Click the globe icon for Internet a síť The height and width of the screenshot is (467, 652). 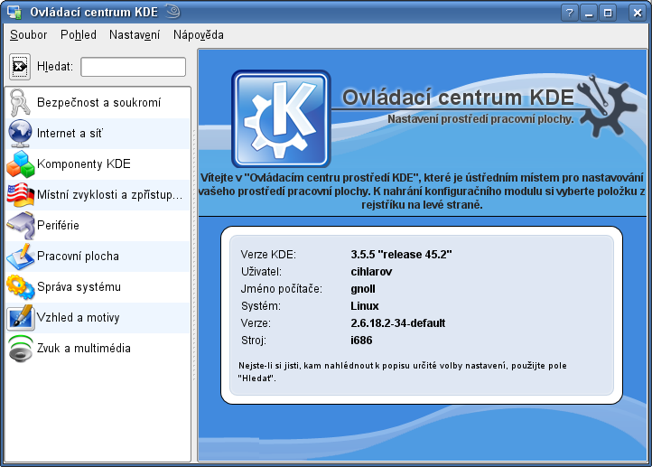click(20, 133)
